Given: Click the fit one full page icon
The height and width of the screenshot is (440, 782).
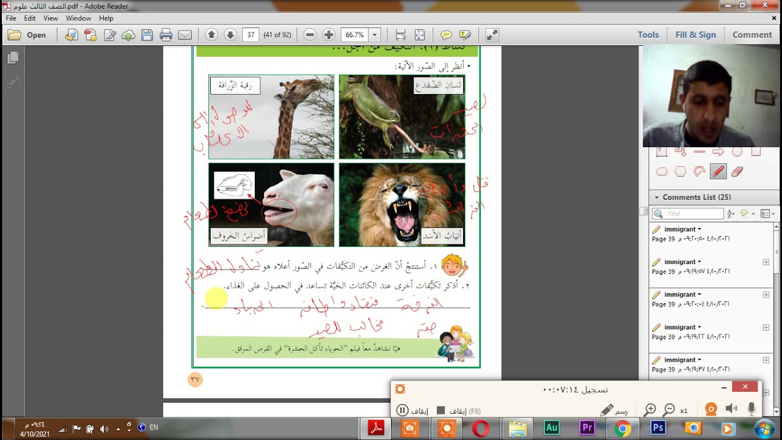Looking at the screenshot, I should click(420, 35).
